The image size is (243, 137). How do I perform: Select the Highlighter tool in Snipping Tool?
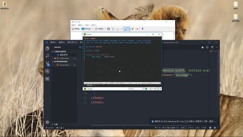pos(133,29)
